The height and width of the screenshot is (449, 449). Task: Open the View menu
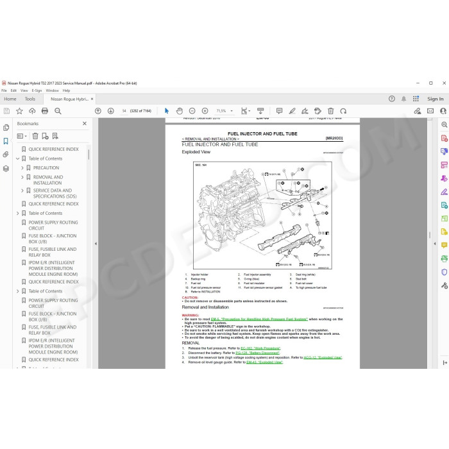pyautogui.click(x=24, y=90)
